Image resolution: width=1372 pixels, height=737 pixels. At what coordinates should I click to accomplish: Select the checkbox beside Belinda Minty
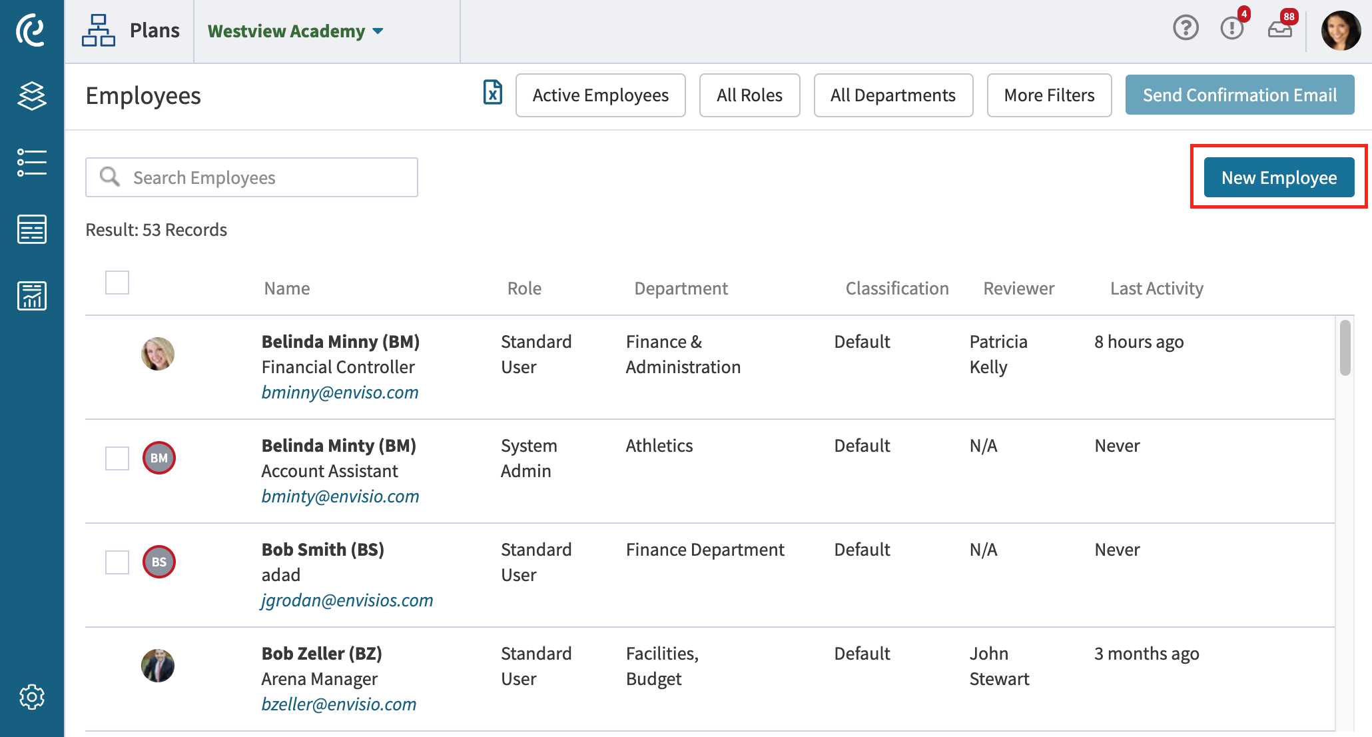tap(117, 458)
